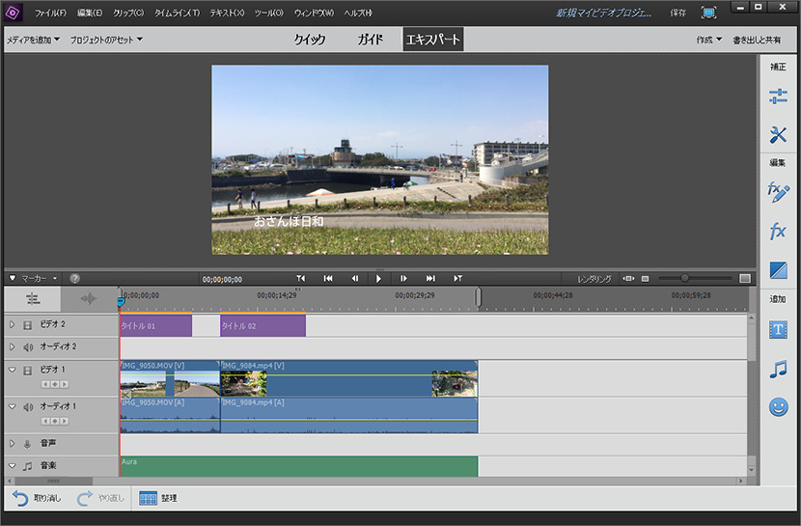Adjust the timeline zoom slider
This screenshot has height=526, width=801.
(x=685, y=278)
